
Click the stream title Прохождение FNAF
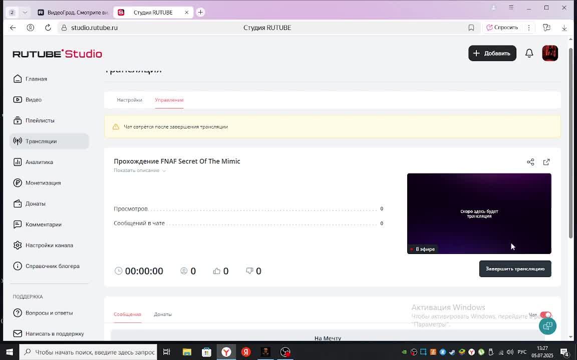pyautogui.click(x=177, y=161)
